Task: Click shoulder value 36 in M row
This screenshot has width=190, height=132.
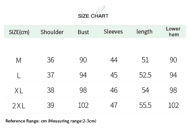Action: [50, 60]
